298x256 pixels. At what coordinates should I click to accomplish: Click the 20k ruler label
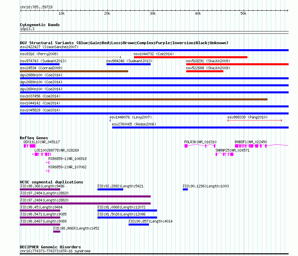click(107, 13)
